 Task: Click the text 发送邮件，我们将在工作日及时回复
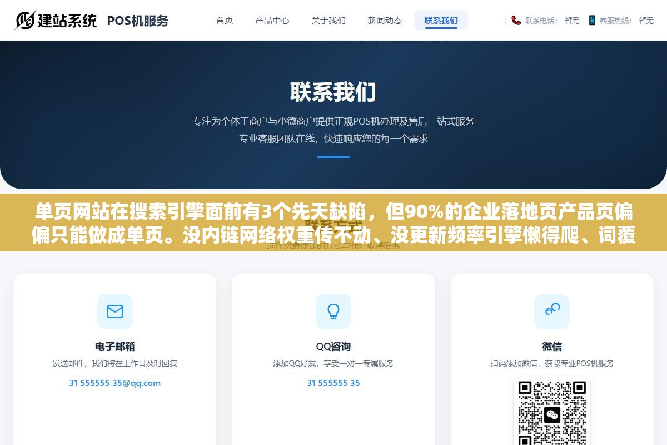[115, 363]
